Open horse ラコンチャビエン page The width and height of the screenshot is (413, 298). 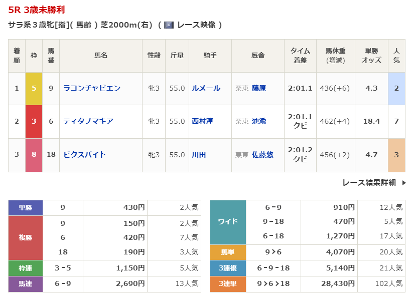[x=92, y=88]
